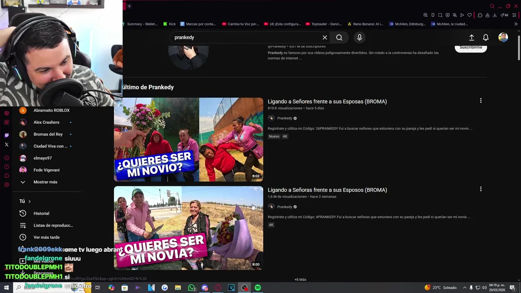This screenshot has height=293, width=521.
Task: Click the volume speaker icon in system tray
Action: [x=485, y=288]
